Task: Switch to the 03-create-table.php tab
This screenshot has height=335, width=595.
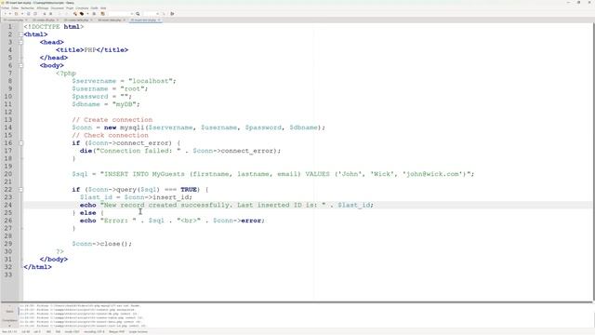Action: 76,20
